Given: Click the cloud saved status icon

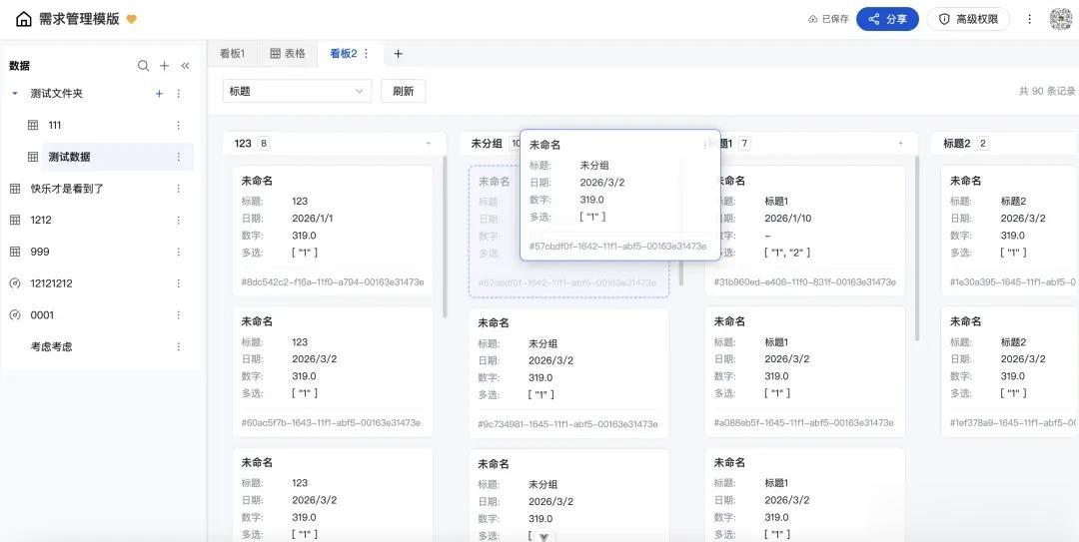Looking at the screenshot, I should 812,19.
